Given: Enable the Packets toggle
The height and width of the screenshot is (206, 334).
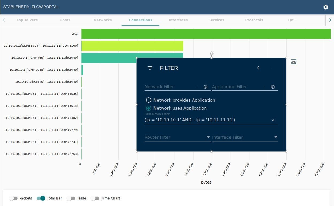Looking at the screenshot, I should coord(13,198).
